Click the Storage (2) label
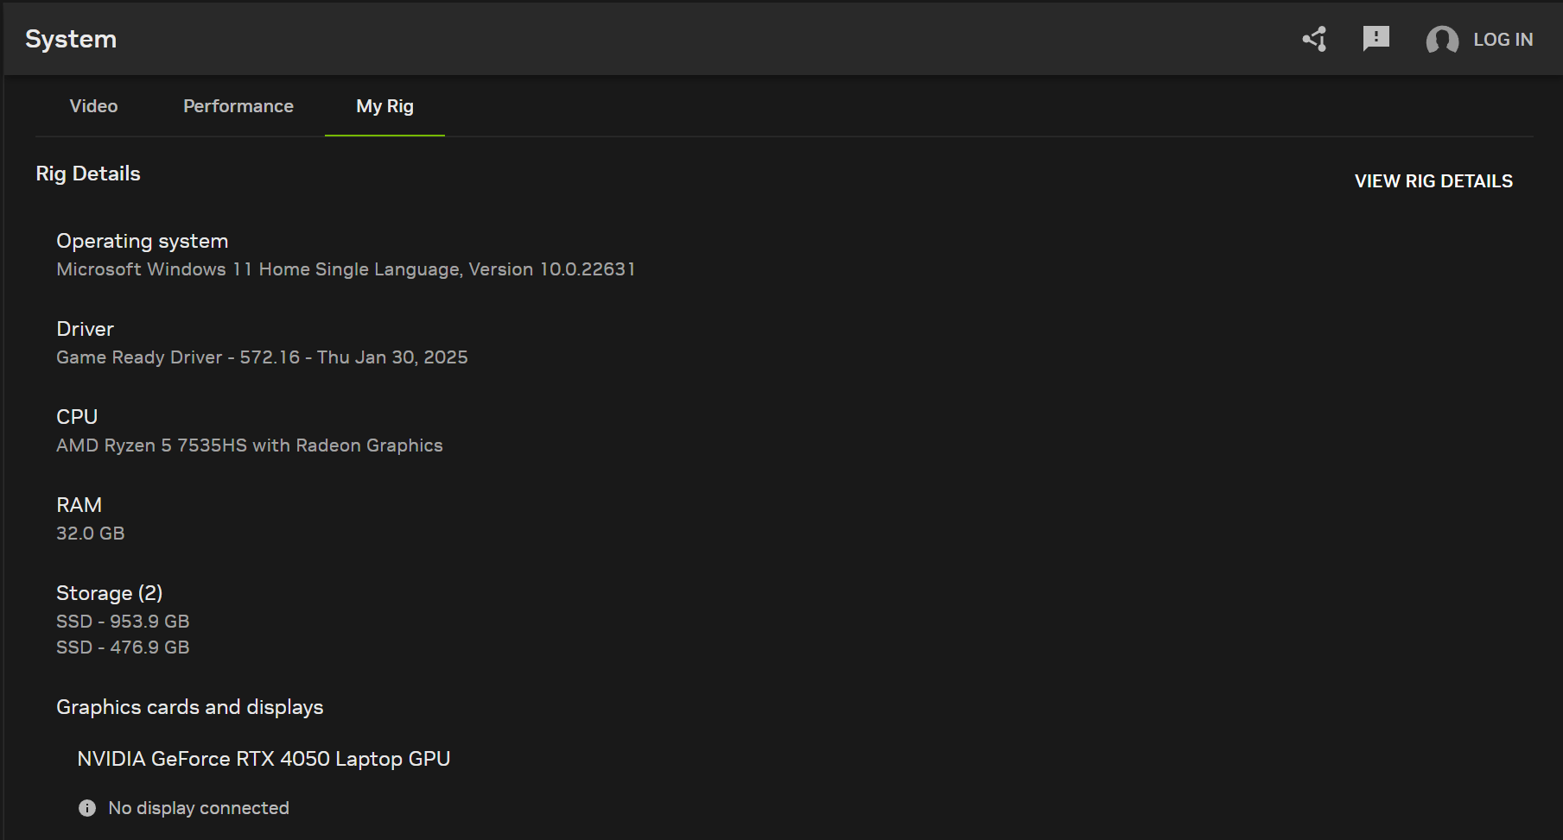 [x=110, y=593]
